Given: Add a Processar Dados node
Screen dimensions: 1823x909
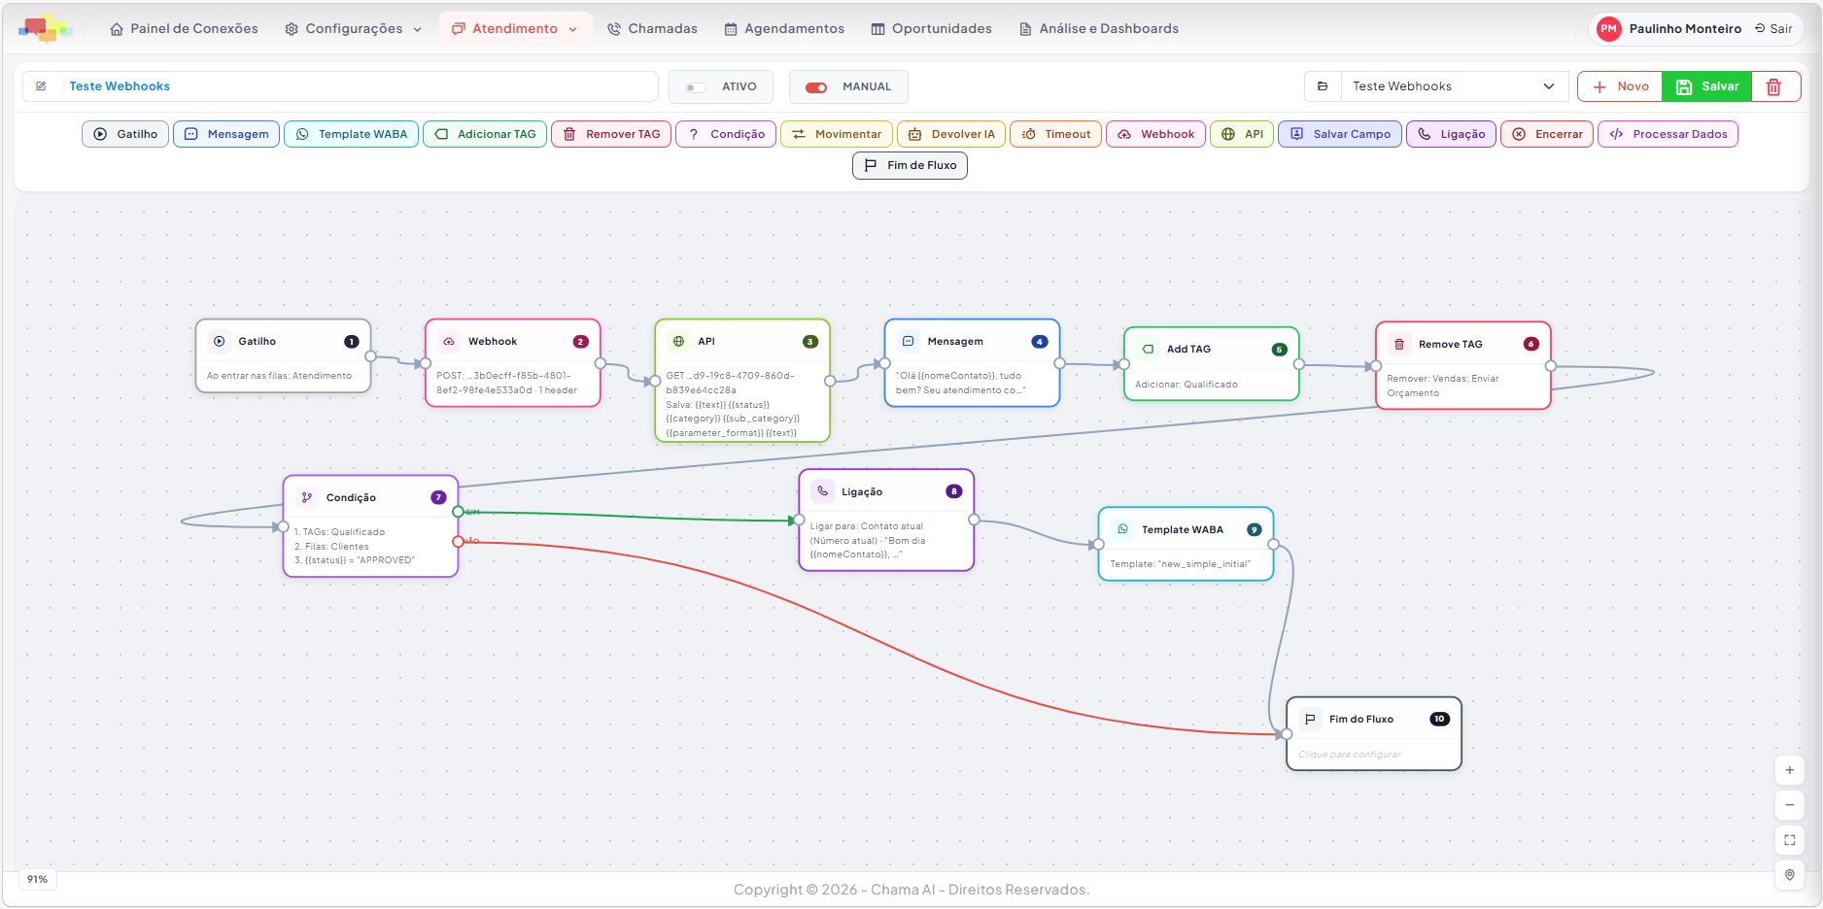Looking at the screenshot, I should point(1668,134).
